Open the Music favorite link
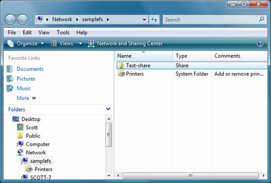The height and width of the screenshot is (183, 271). tap(24, 88)
